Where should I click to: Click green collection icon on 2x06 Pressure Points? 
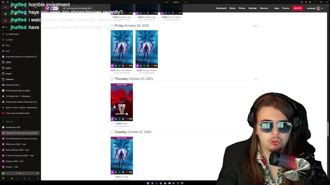coord(141,66)
